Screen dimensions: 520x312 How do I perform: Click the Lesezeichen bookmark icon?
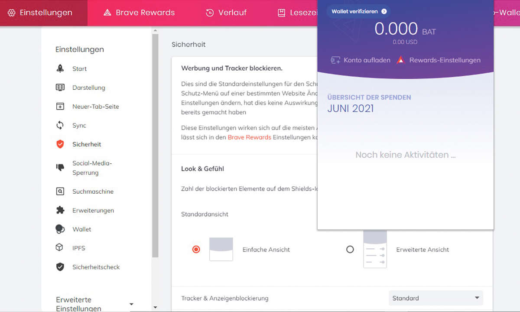[x=281, y=13]
